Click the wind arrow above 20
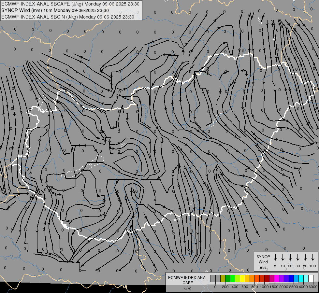Screen dimensions: 319x293 click(x=290, y=258)
